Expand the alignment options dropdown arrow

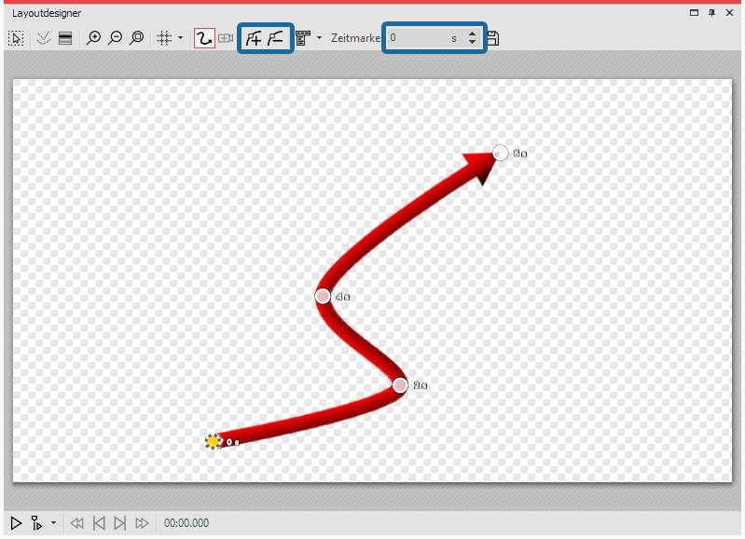point(319,38)
